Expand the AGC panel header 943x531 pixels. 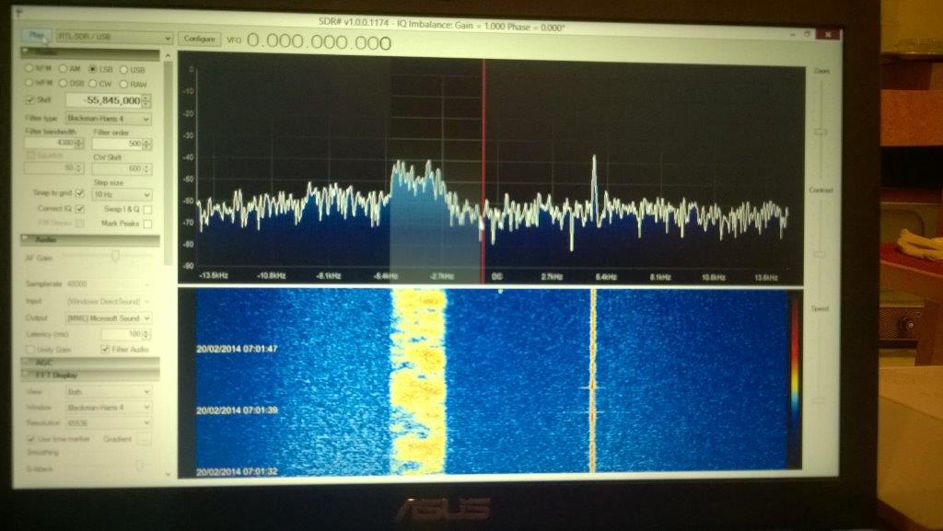pos(90,363)
